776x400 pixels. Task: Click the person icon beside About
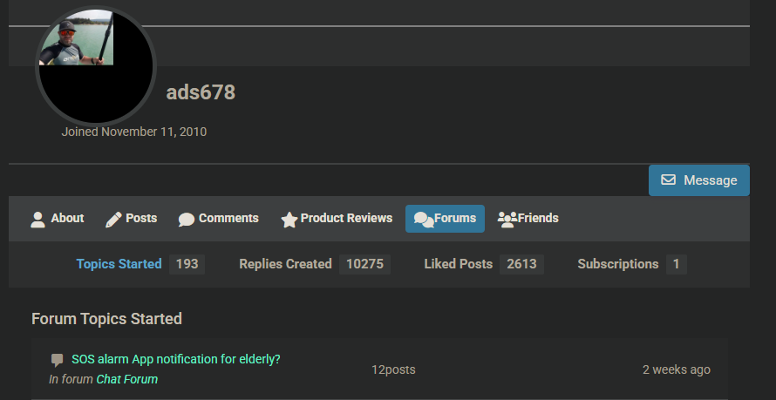pyautogui.click(x=37, y=219)
